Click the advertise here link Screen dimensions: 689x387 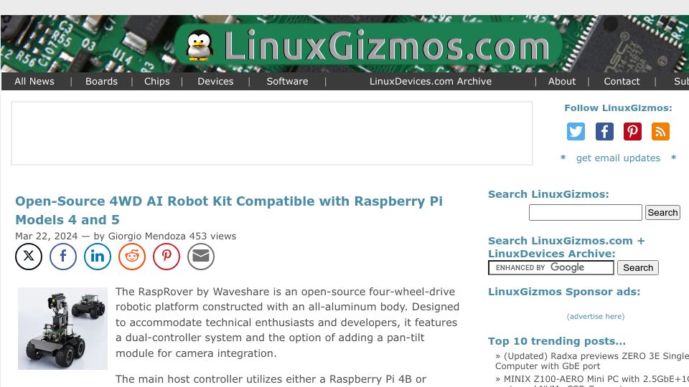click(x=596, y=316)
